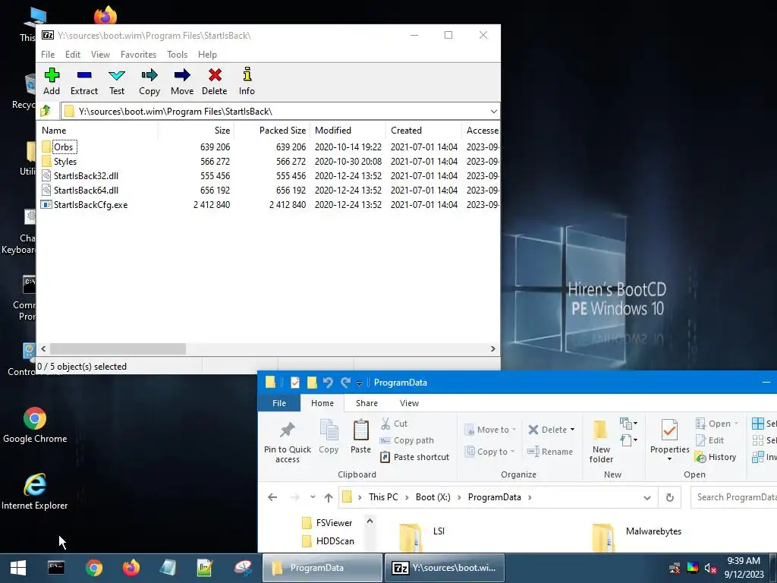Open the Tools menu in 7-Zip
The height and width of the screenshot is (583, 777).
pos(177,55)
